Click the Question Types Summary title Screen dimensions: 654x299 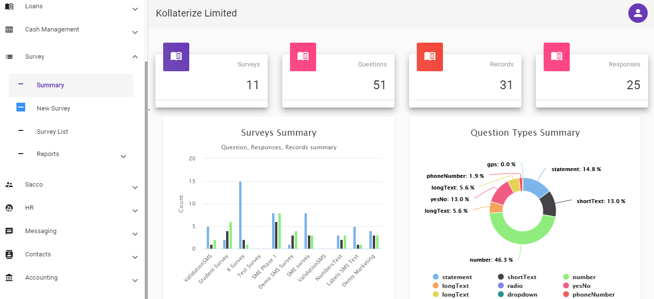pos(525,133)
